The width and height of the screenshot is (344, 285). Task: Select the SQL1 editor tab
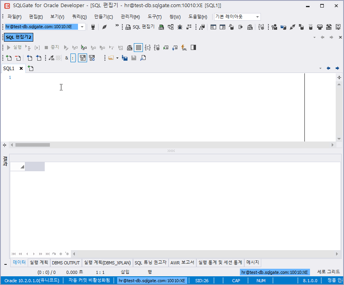9,69
